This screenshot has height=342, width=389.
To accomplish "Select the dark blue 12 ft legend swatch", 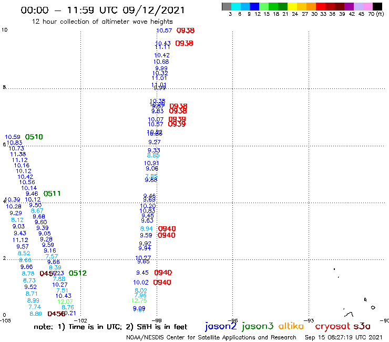I will click(255, 6).
